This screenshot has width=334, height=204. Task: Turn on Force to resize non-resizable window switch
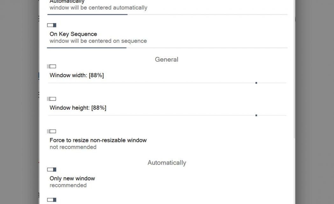52,131
